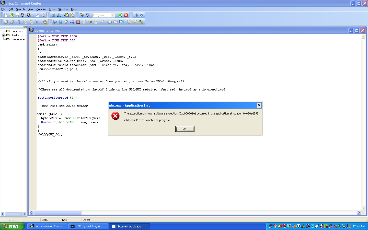Expand the Tasks tree node
The image size is (368, 230).
pos(4,35)
